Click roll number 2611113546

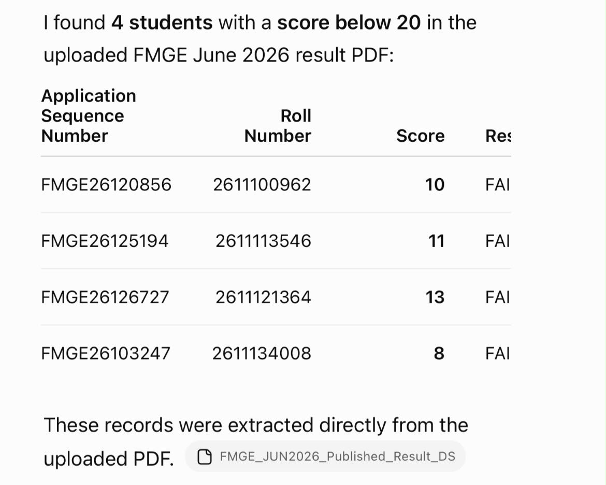coord(263,241)
